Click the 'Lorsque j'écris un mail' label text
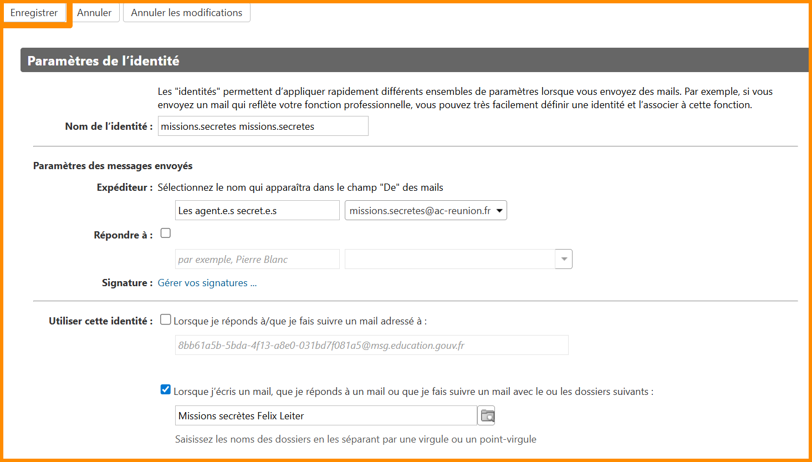This screenshot has height=462, width=812. [x=413, y=392]
